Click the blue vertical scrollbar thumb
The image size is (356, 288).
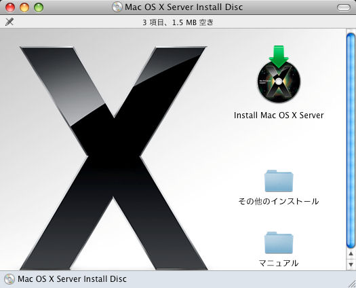click(x=351, y=141)
